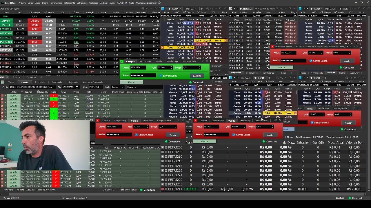Open the search magnifier in menu bar
This screenshot has width=371, height=208.
(x=160, y=3)
